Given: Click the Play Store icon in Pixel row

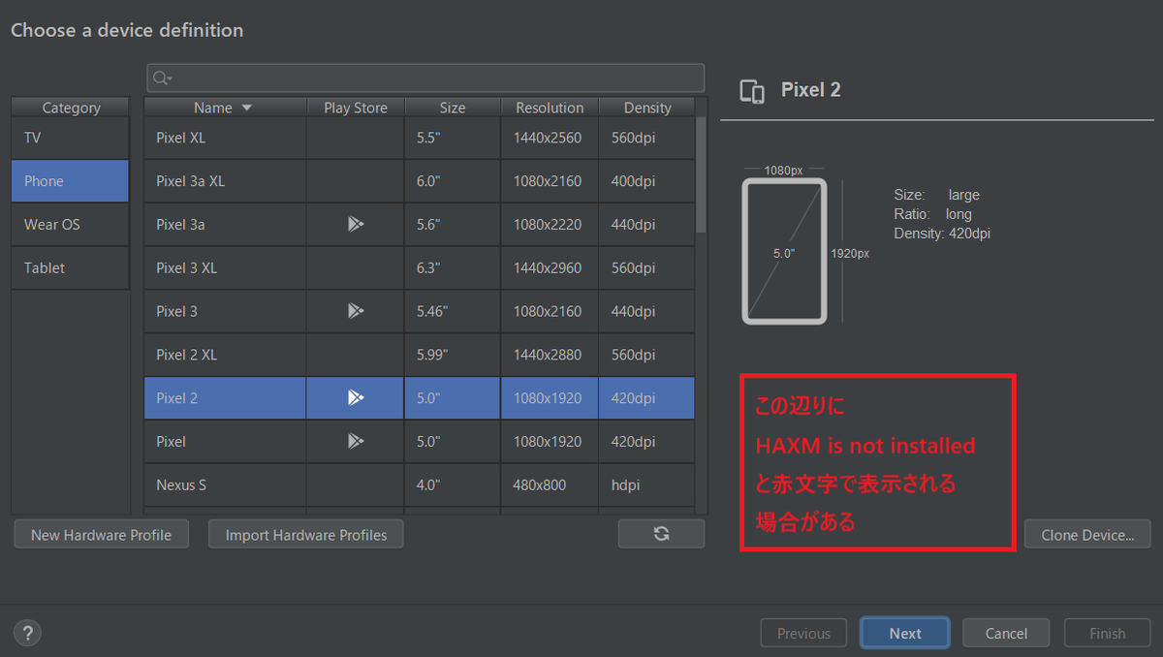Looking at the screenshot, I should point(356,441).
